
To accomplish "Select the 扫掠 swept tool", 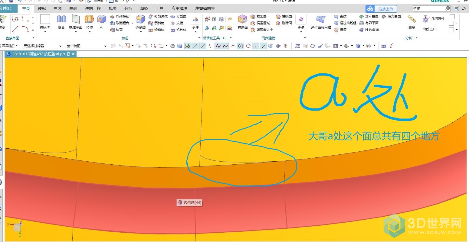I will tap(340, 30).
